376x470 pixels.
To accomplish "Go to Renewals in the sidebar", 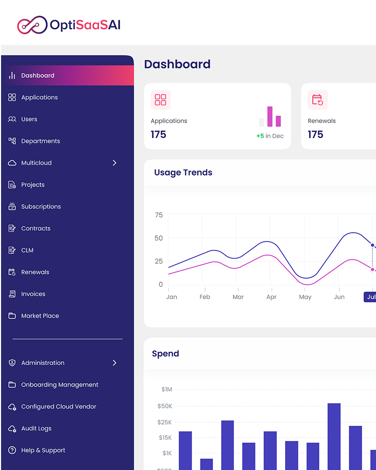I will (x=67, y=272).
